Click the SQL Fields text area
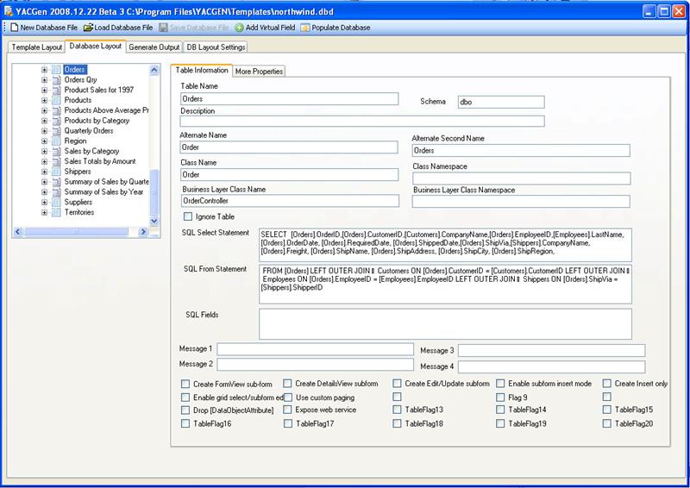690x488 pixels. pyautogui.click(x=445, y=324)
